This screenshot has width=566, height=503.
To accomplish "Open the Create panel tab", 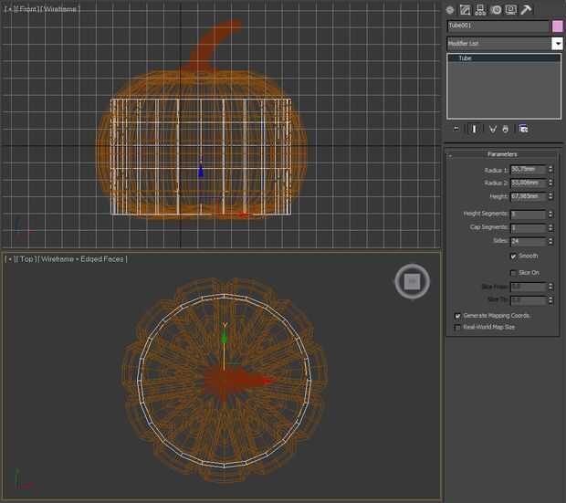I will pos(451,9).
